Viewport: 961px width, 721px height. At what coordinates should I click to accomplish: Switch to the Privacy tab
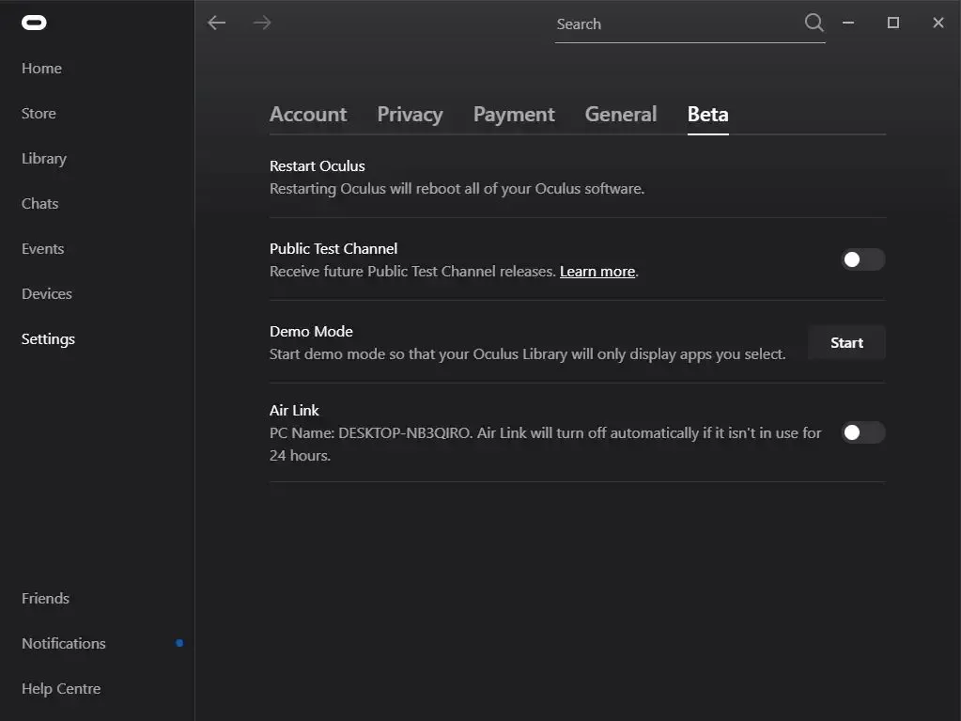[410, 114]
